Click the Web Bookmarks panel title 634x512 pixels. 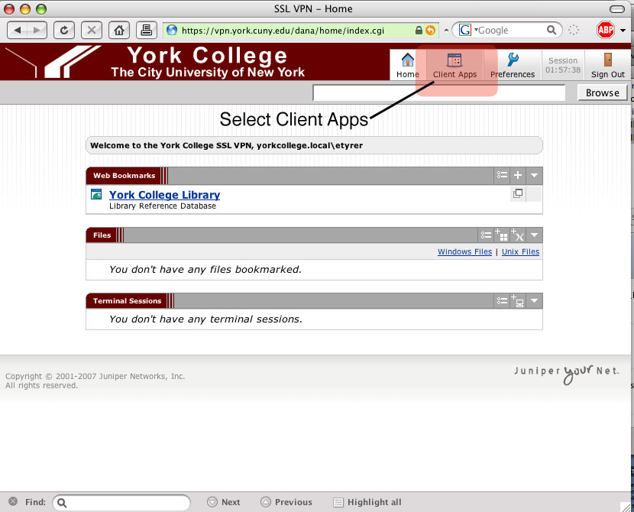point(125,176)
